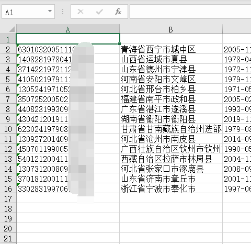Click inside the formula bar input

(190, 12)
